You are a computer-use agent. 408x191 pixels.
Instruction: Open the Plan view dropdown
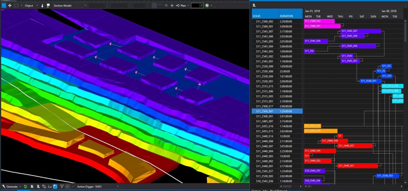pos(184,6)
